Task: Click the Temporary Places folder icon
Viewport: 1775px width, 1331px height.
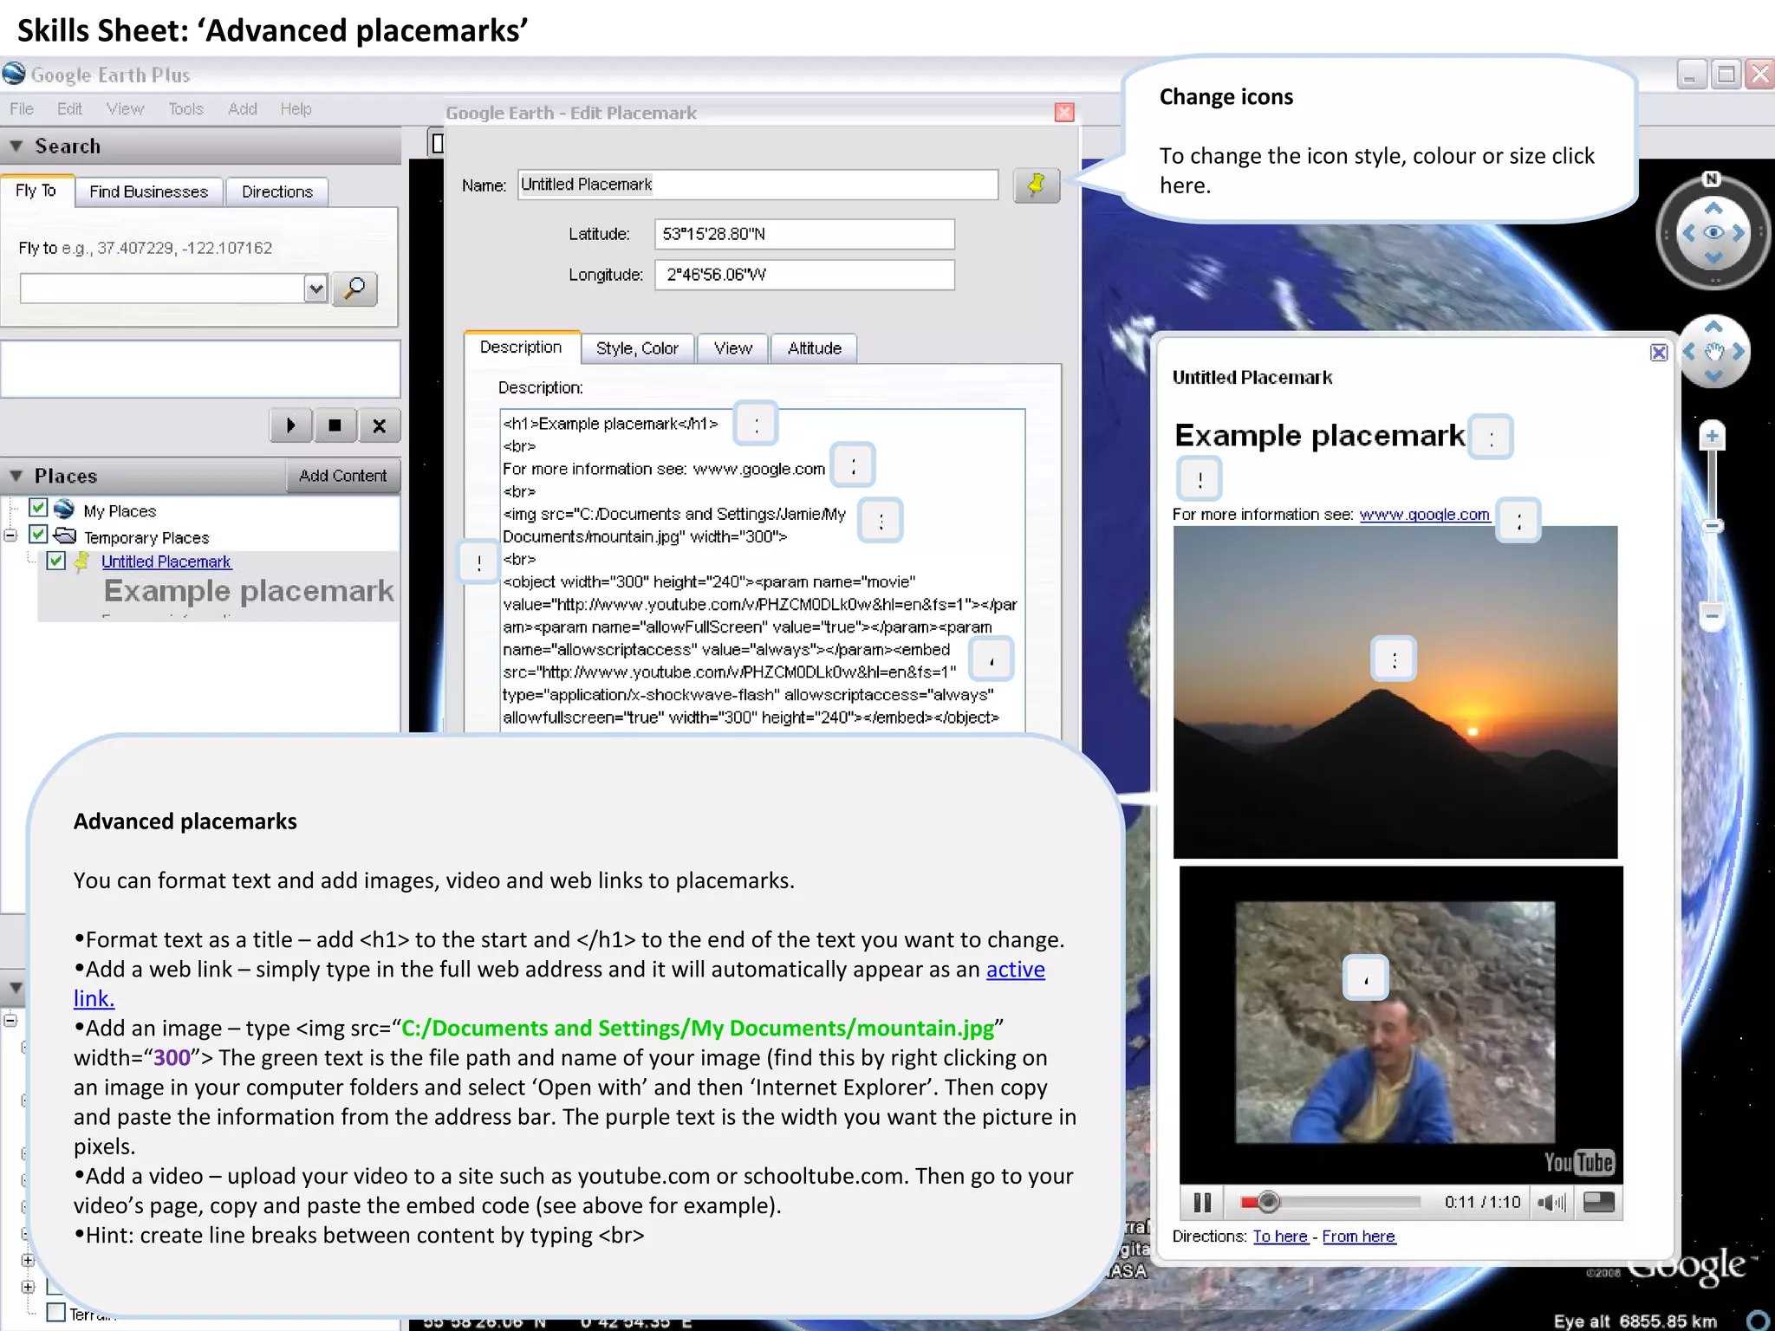Action: [x=65, y=535]
